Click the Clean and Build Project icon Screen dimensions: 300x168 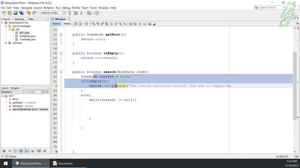pos(76,13)
